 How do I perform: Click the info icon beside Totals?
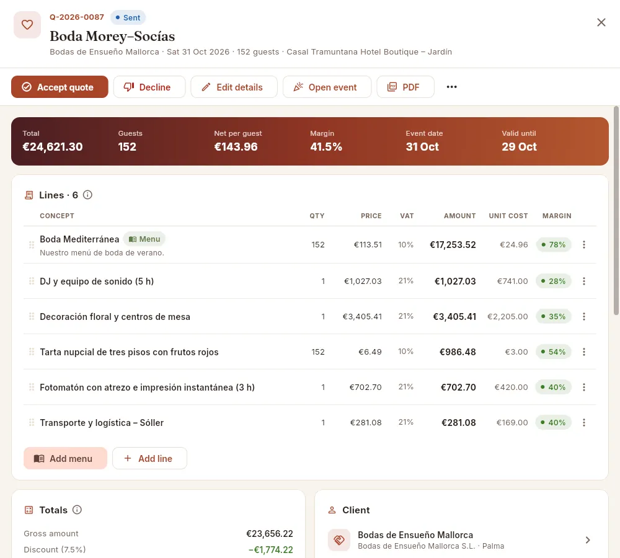[77, 510]
